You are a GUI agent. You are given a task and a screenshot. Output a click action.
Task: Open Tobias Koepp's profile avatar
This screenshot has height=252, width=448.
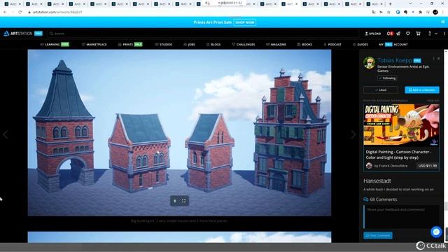click(369, 62)
